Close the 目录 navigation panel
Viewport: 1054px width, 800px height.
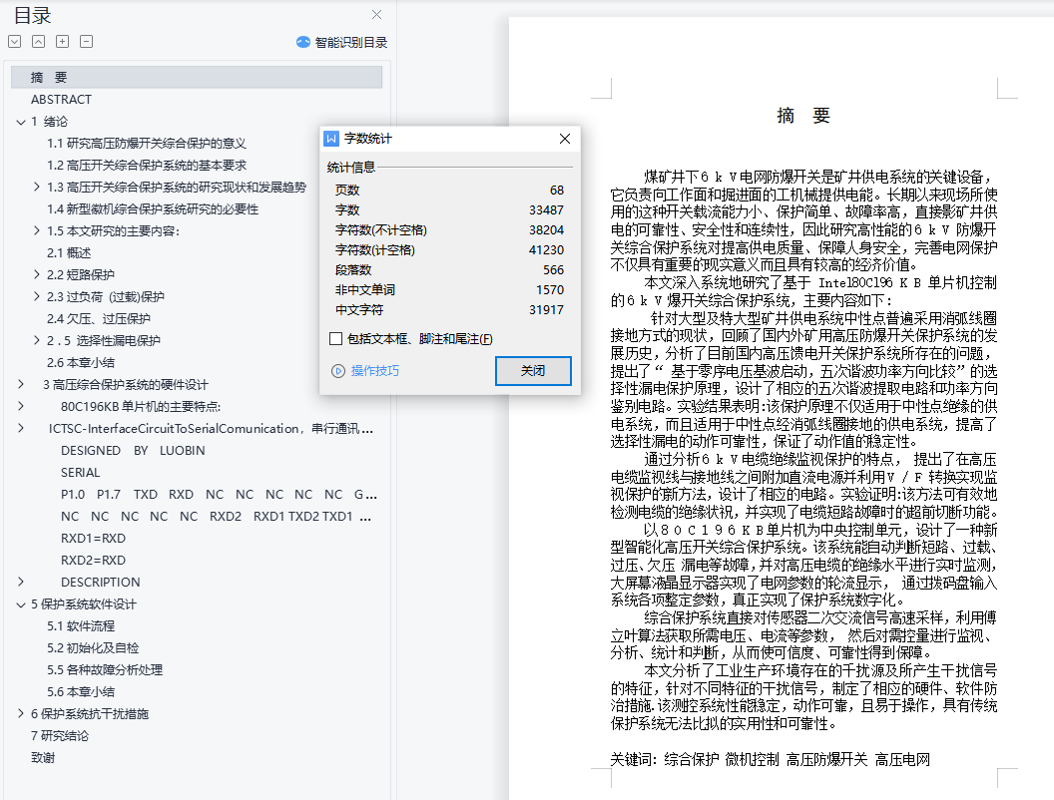click(376, 15)
